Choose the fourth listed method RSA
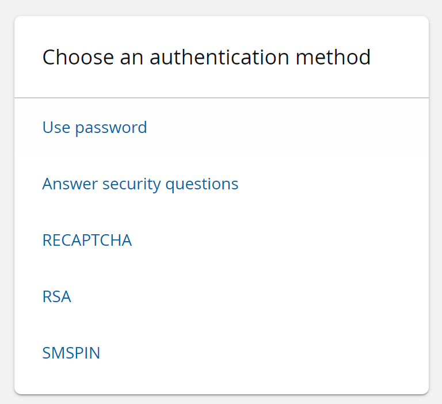The height and width of the screenshot is (404, 442). pos(56,296)
